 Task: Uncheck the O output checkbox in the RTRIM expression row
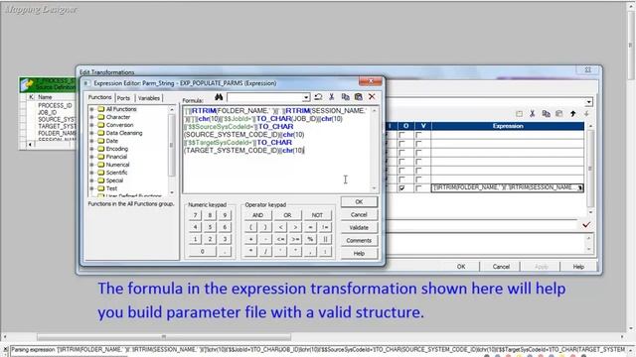(401, 188)
